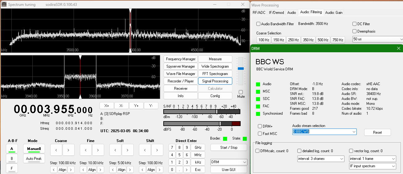Click the green Audio status indicator in DRM
The height and width of the screenshot is (174, 403).
pyautogui.click(x=258, y=84)
